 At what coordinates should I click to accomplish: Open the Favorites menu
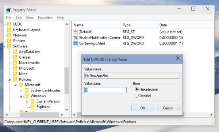(45, 18)
